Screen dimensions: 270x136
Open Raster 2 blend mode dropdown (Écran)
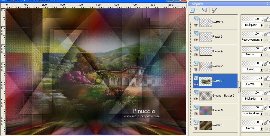coord(262,70)
